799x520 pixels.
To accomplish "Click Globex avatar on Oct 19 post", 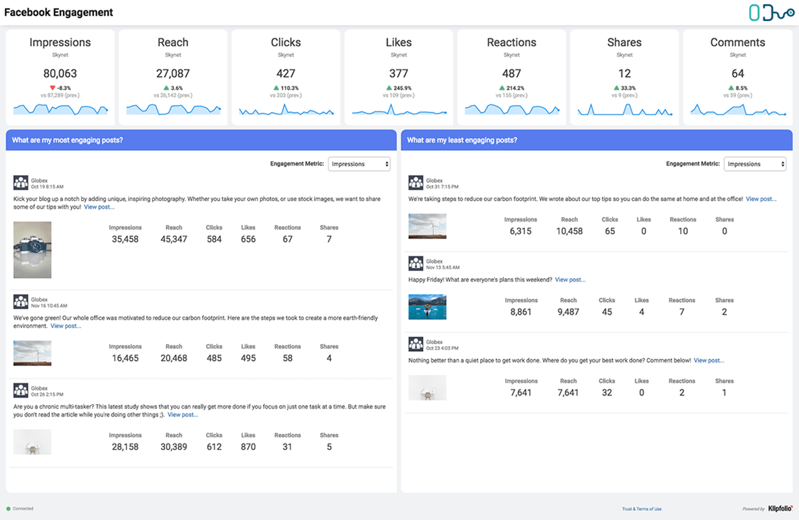I will [21, 183].
